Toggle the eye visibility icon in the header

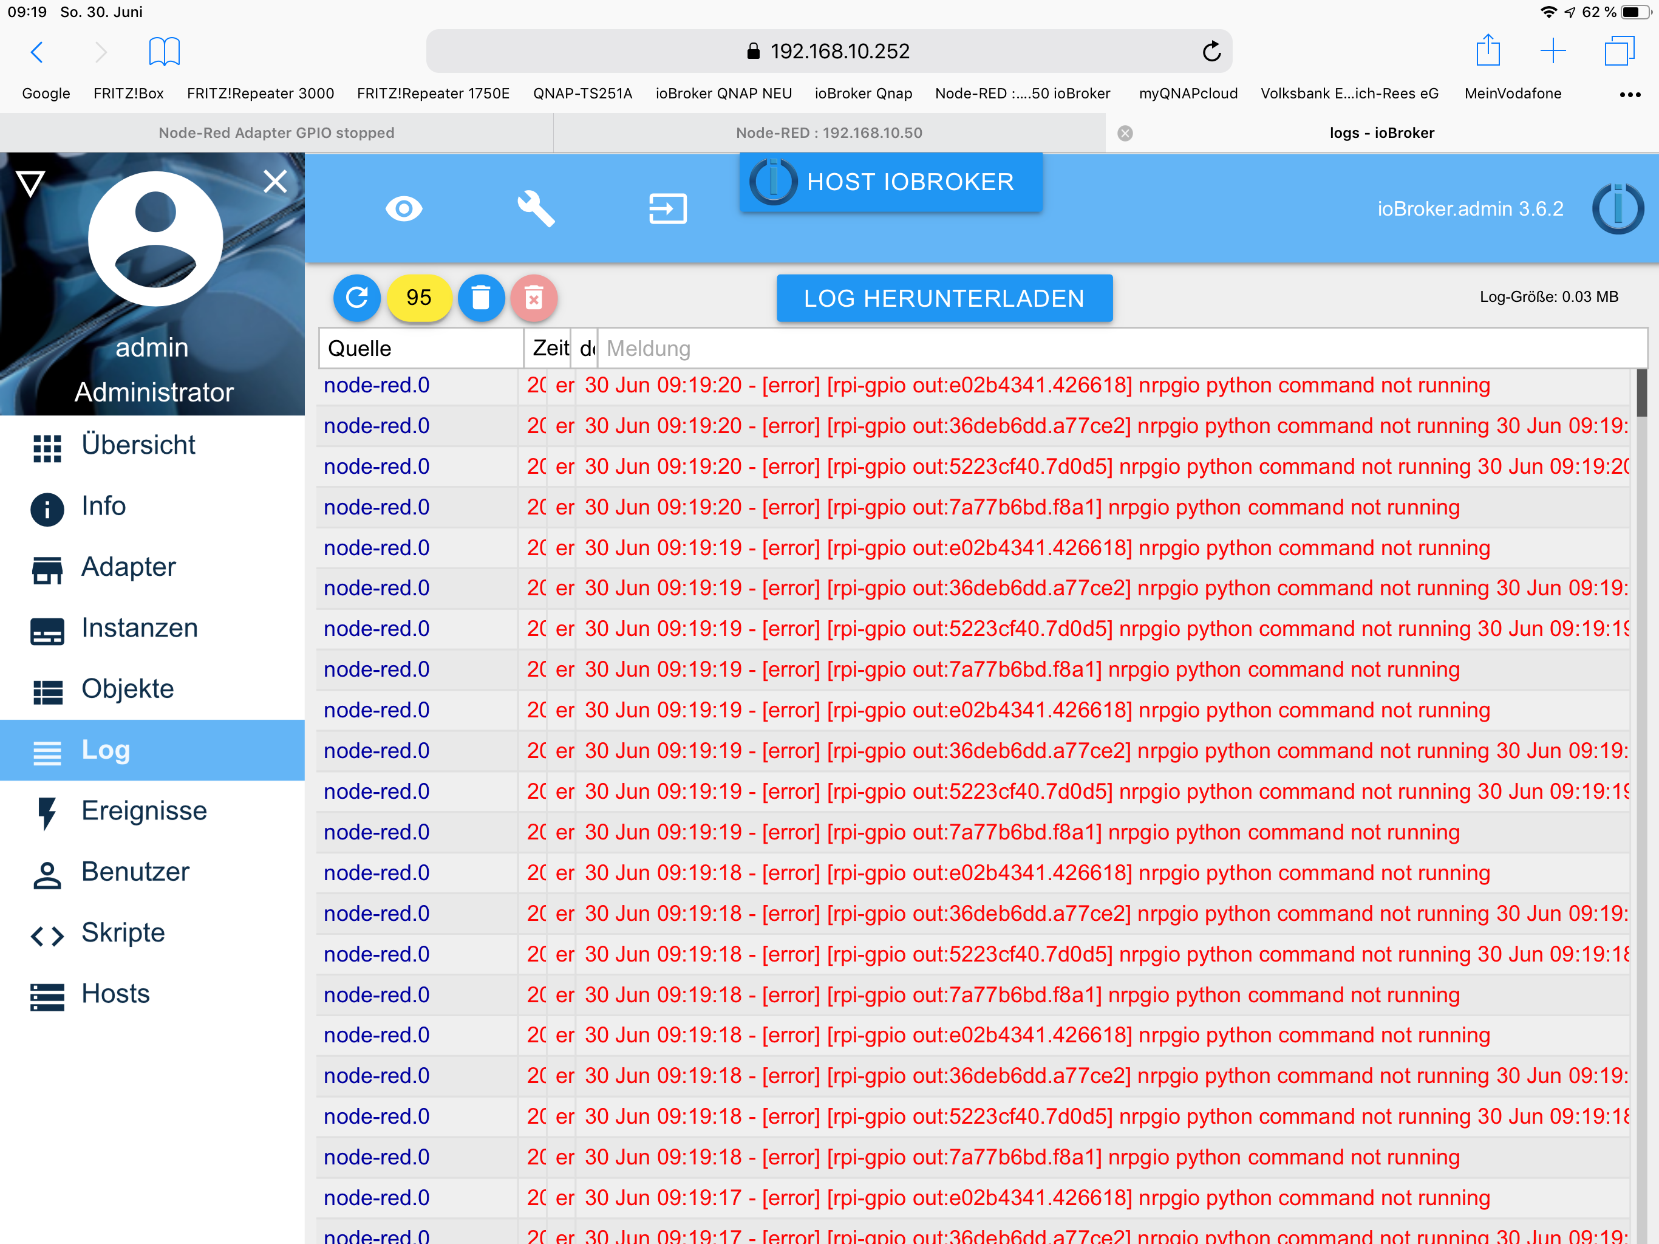(x=403, y=208)
